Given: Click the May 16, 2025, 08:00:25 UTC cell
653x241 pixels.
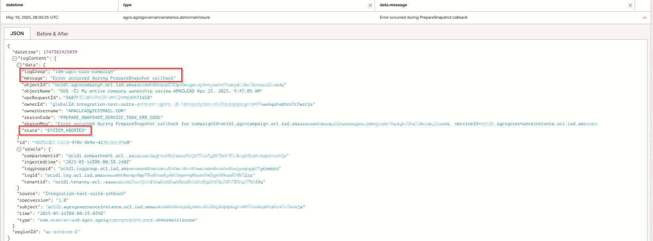Looking at the screenshot, I should click(32, 18).
